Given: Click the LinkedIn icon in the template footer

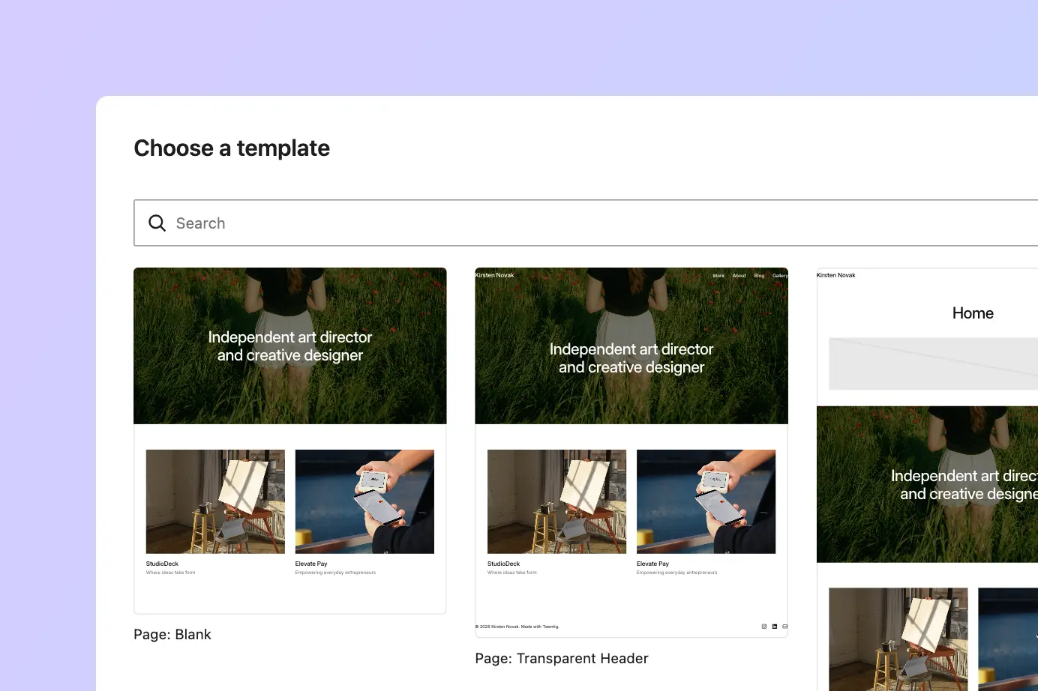Looking at the screenshot, I should coord(775,627).
